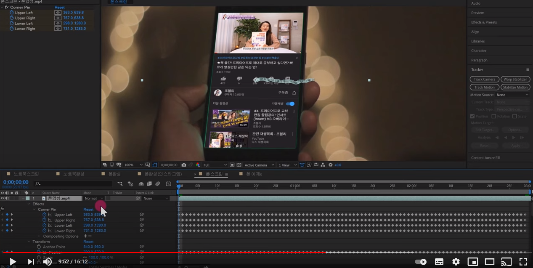The height and width of the screenshot is (268, 533).
Task: Toggle YouTube subtitles button
Action: click(x=439, y=262)
